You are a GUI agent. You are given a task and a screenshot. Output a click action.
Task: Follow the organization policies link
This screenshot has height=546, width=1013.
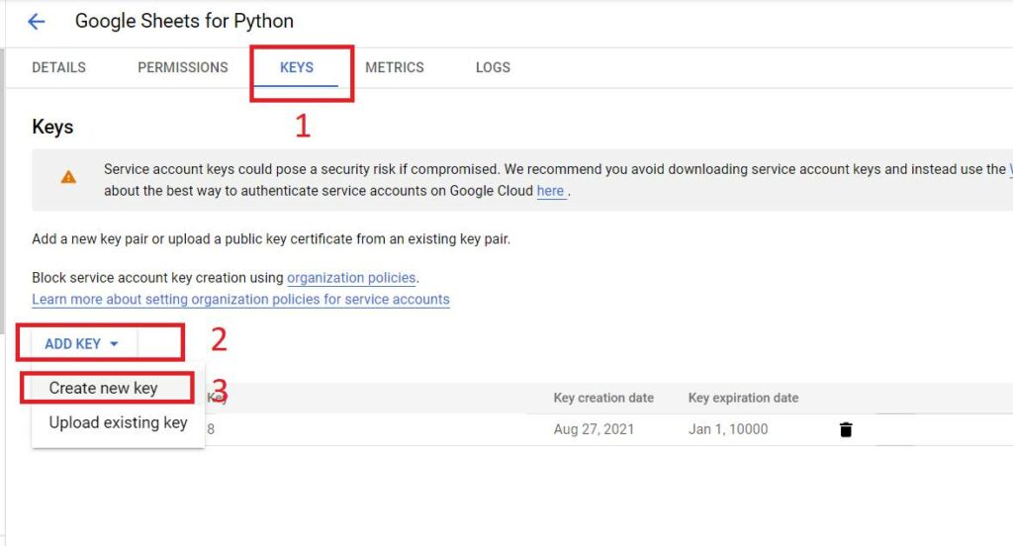351,278
